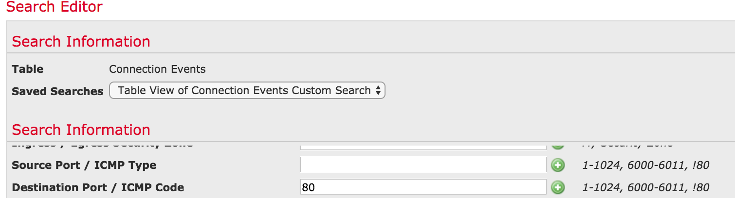Click the partially visible green plus above Source Port

[558, 145]
